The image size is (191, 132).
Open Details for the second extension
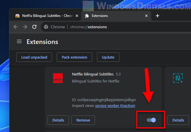tap(178, 120)
